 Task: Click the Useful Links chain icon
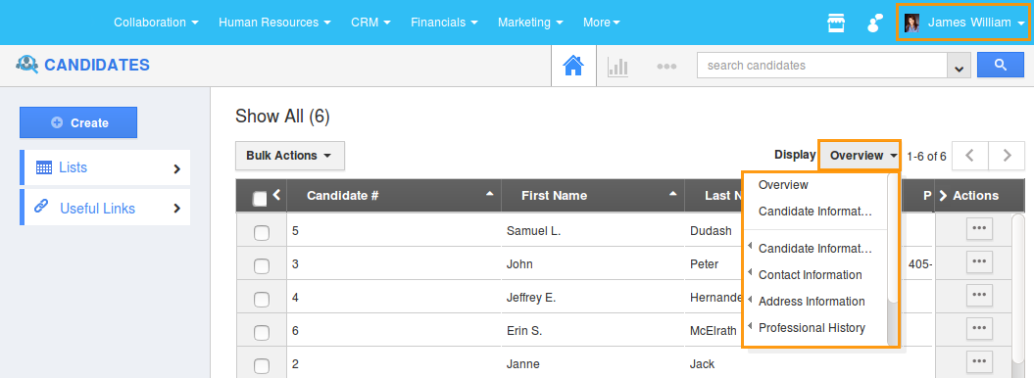click(41, 207)
